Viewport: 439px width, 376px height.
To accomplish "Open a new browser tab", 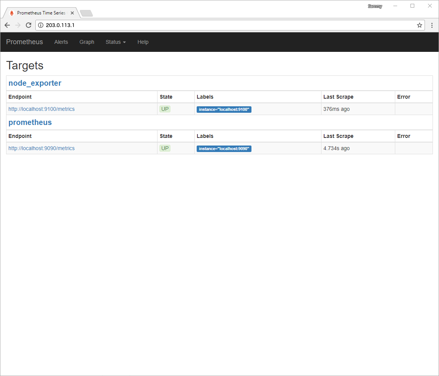I will [x=86, y=13].
